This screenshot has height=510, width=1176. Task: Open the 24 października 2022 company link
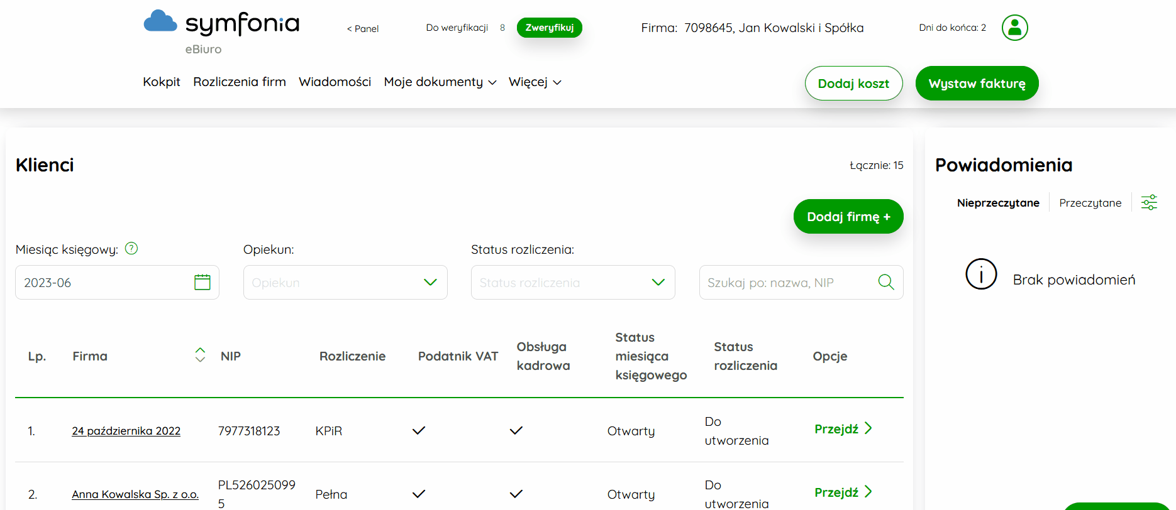coord(126,431)
